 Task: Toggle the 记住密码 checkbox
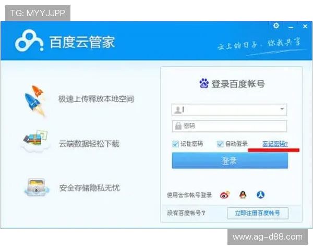175,144
